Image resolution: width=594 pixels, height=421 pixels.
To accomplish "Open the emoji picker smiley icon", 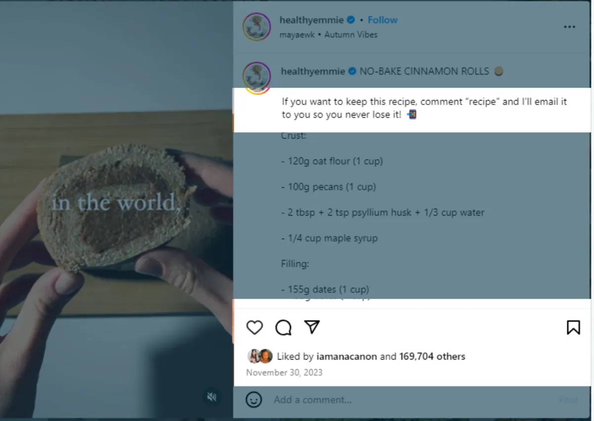I will 254,400.
